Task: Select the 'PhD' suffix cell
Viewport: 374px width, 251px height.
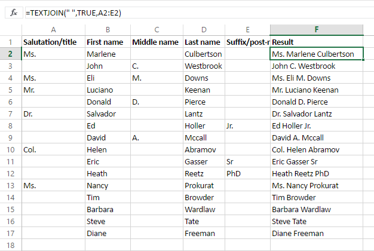Action: (x=247, y=173)
